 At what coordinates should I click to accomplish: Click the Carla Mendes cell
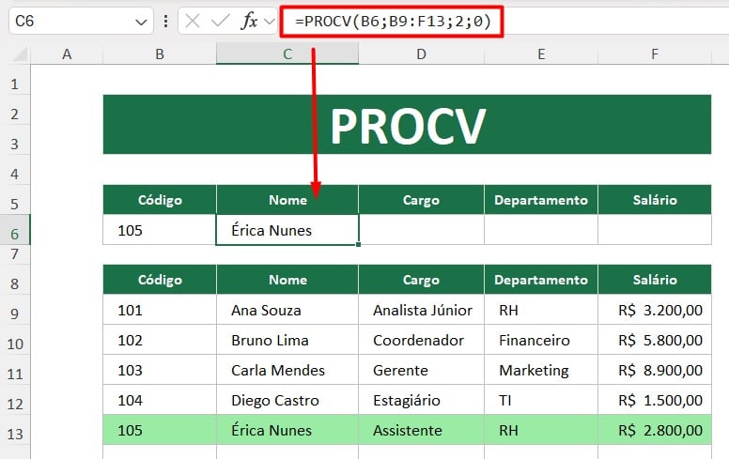tap(287, 370)
